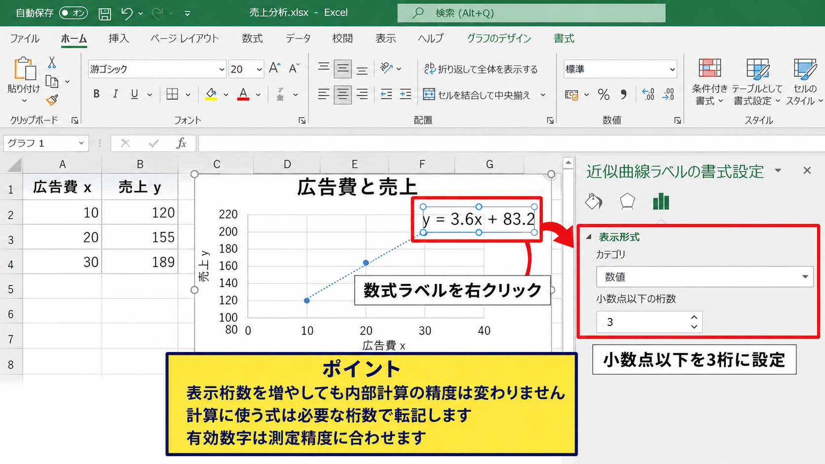Open the font size dropdown
The height and width of the screenshot is (464, 825).
point(259,70)
